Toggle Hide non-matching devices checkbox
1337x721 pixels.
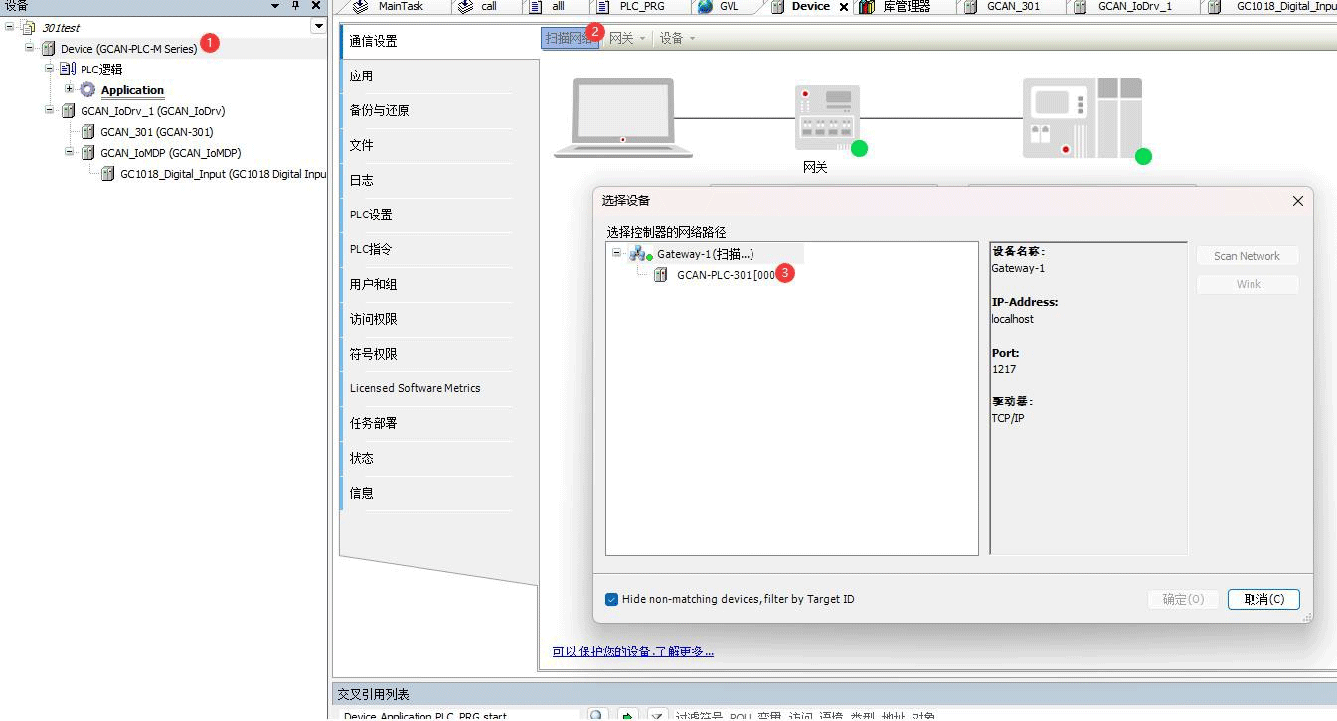click(x=612, y=599)
